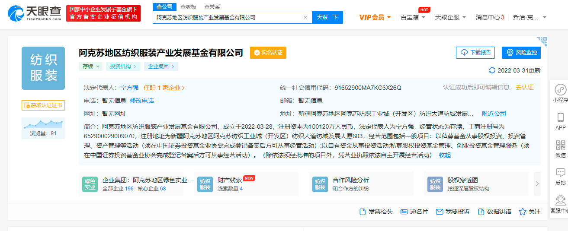This screenshot has height=231, width=568.
Task: Show the 微信 QR code sidebar icon
Action: 560,149
